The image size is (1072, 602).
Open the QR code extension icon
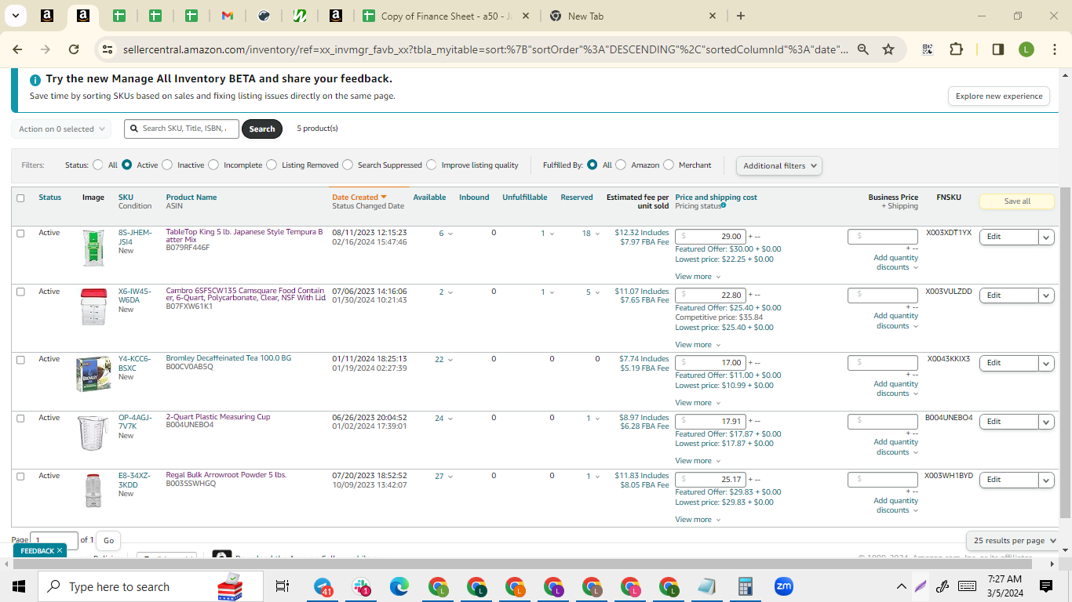click(x=928, y=49)
